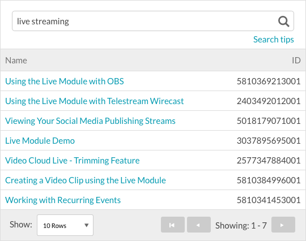Open Working with Recurring Events
Screen dimensions: 306x241
(63, 200)
